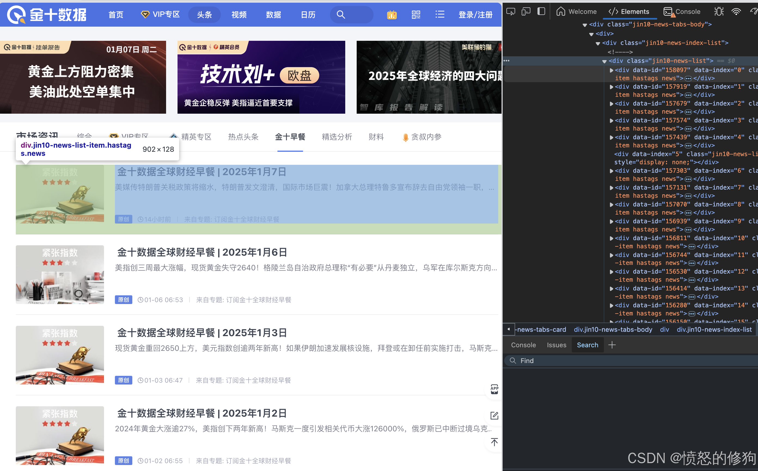
Task: Click the 登录/注册 link
Action: pos(475,15)
